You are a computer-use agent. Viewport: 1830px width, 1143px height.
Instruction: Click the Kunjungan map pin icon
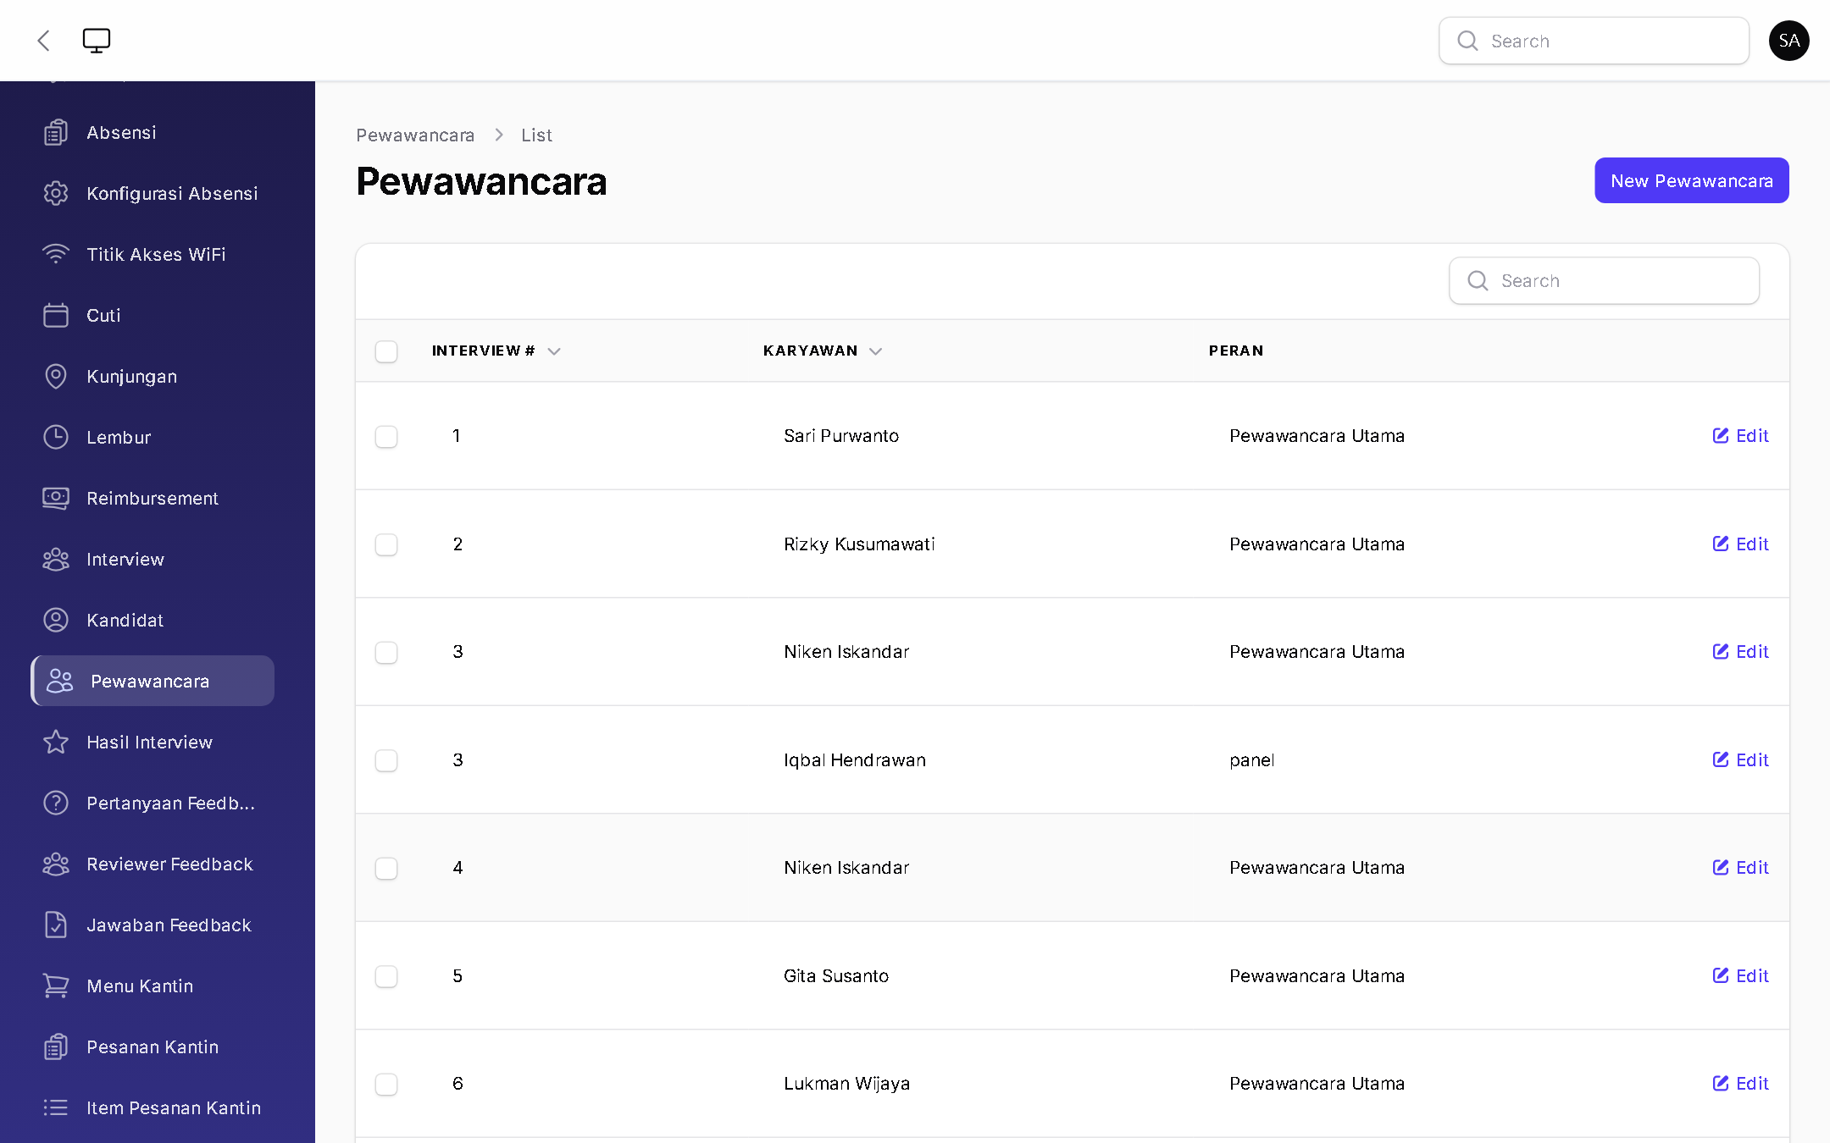56,377
